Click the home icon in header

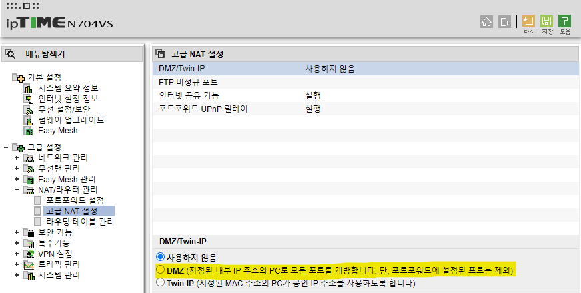(487, 21)
